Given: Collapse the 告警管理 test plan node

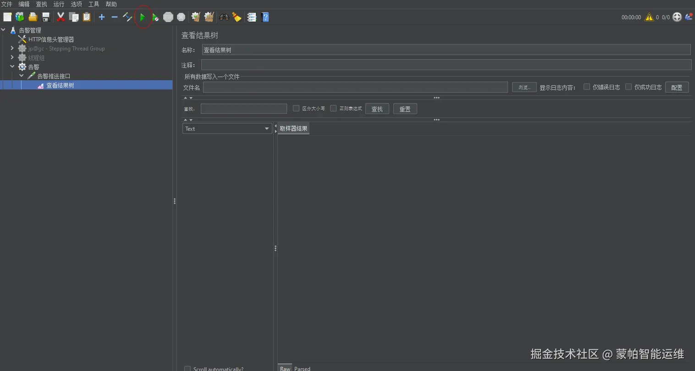Looking at the screenshot, I should (4, 30).
